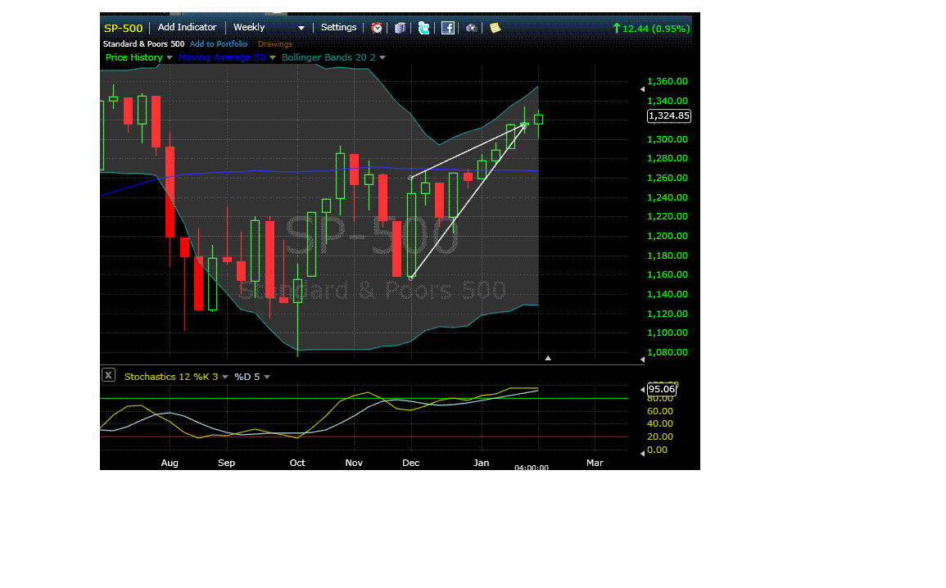Viewport: 946px width, 588px height.
Task: Click the 1,080.00 price axis label
Action: [x=668, y=352]
